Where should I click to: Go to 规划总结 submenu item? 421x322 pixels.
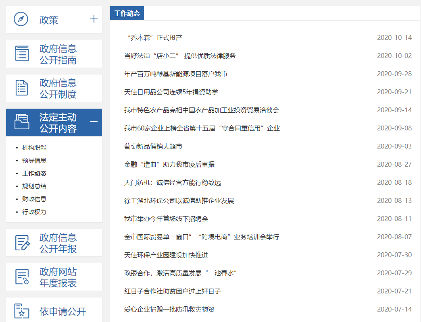(34, 186)
